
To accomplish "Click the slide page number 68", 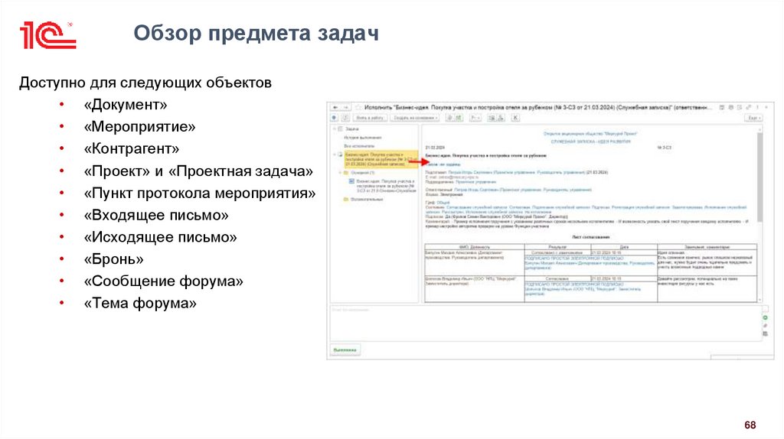I will 750,425.
